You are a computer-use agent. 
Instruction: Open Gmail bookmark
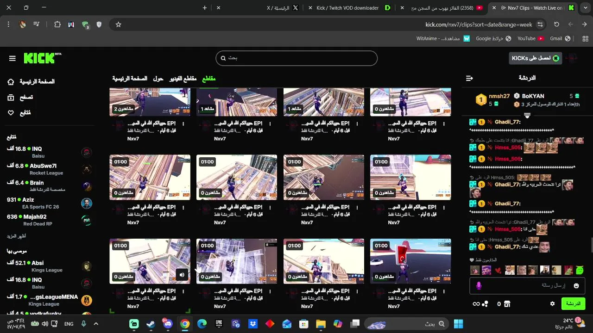[x=560, y=38]
